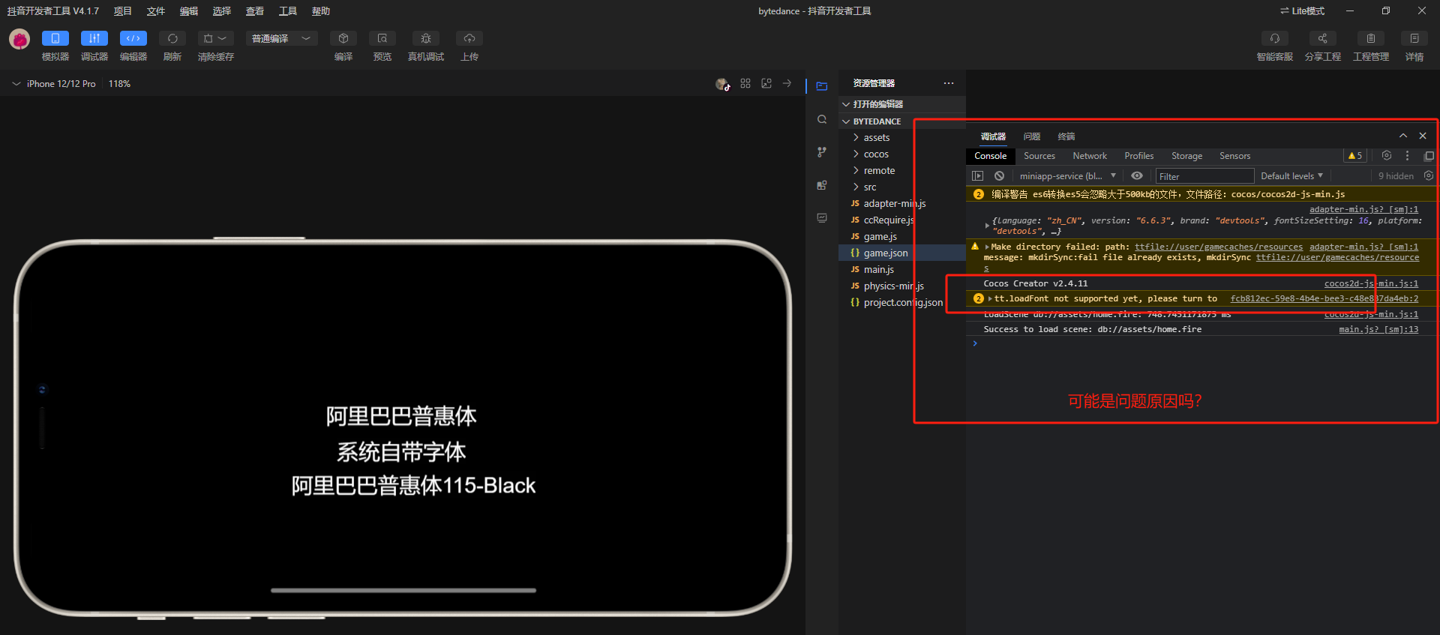Expand the src folder

click(902, 187)
